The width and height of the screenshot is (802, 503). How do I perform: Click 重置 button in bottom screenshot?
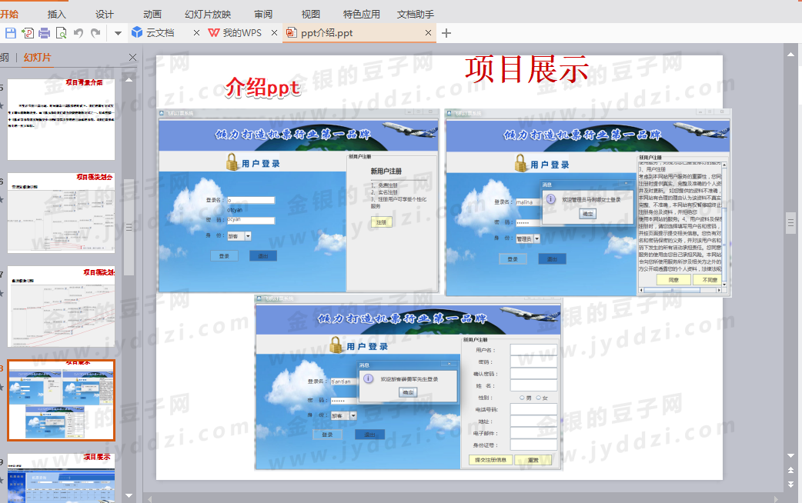533,460
